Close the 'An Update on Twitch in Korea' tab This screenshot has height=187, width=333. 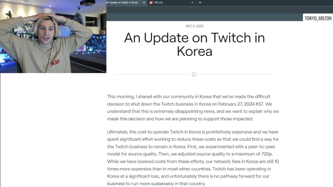coord(144,3)
